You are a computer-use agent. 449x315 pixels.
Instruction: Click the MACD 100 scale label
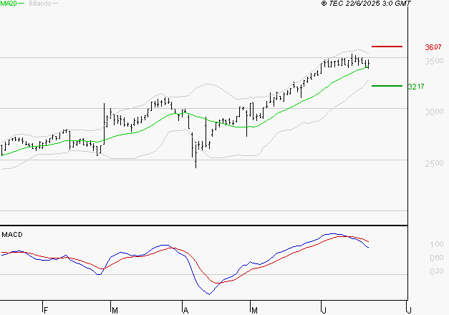tap(437, 244)
